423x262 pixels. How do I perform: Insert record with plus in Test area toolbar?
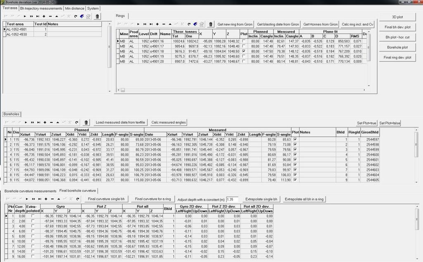pos(44,17)
